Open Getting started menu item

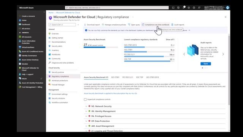[57, 38]
